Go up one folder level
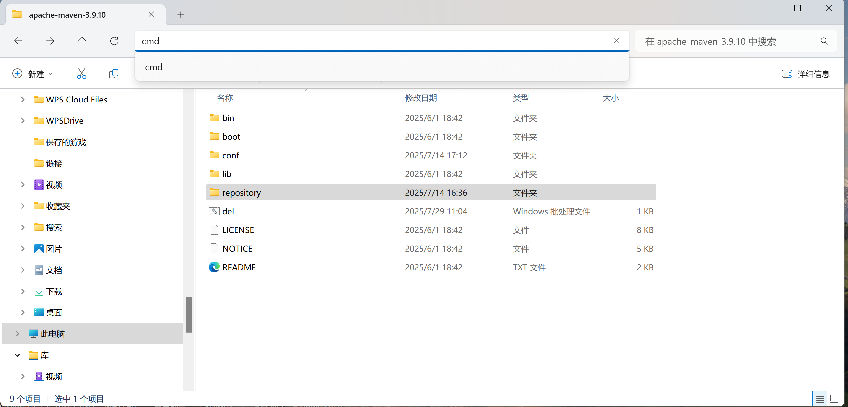Screen dimensions: 848x407 [x=82, y=41]
